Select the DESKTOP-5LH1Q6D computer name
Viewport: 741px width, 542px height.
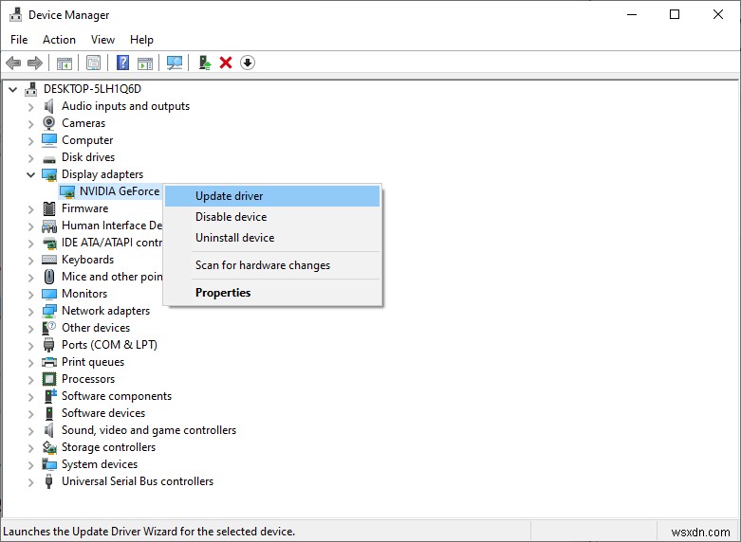coord(92,89)
